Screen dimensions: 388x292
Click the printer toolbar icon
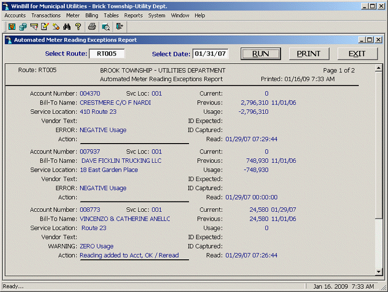pyautogui.click(x=92, y=27)
